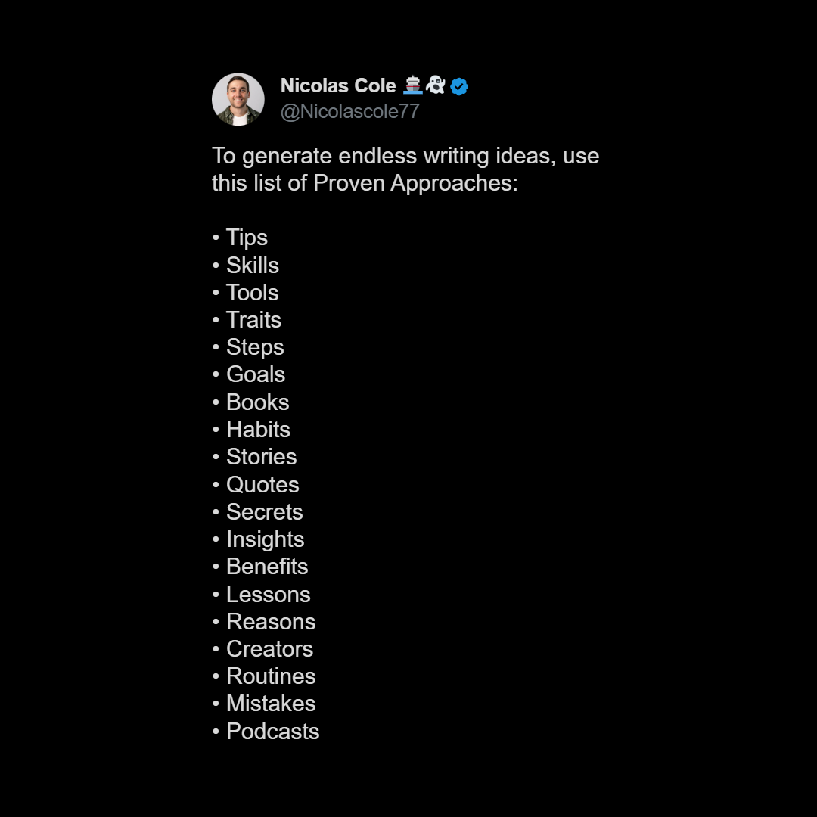Click the 'Podcasts' list entry
This screenshot has height=817, width=817.
coord(266,731)
